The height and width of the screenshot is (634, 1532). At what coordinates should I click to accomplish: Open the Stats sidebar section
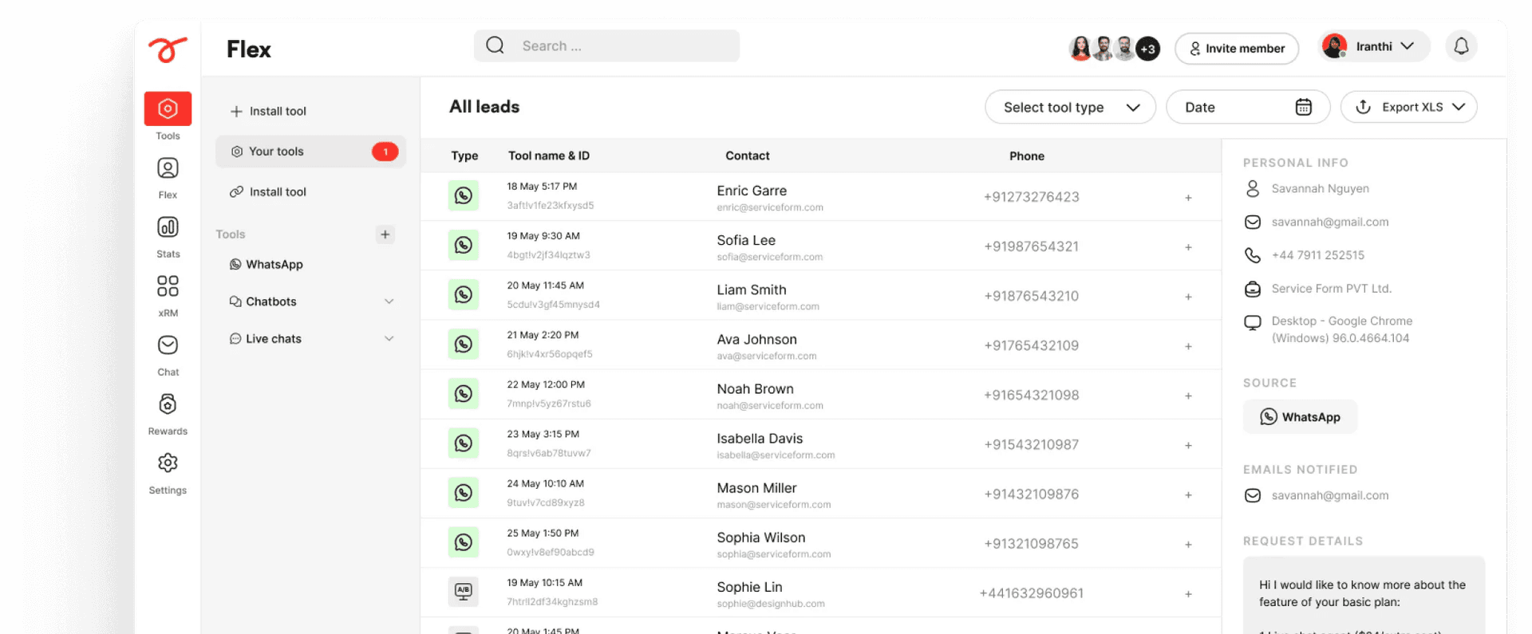pyautogui.click(x=168, y=236)
